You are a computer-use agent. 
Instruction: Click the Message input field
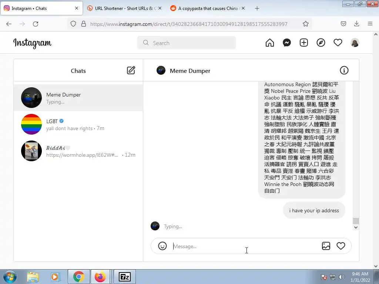click(245, 246)
